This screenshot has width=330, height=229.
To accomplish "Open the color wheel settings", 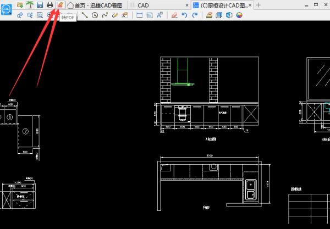I will click(x=239, y=15).
